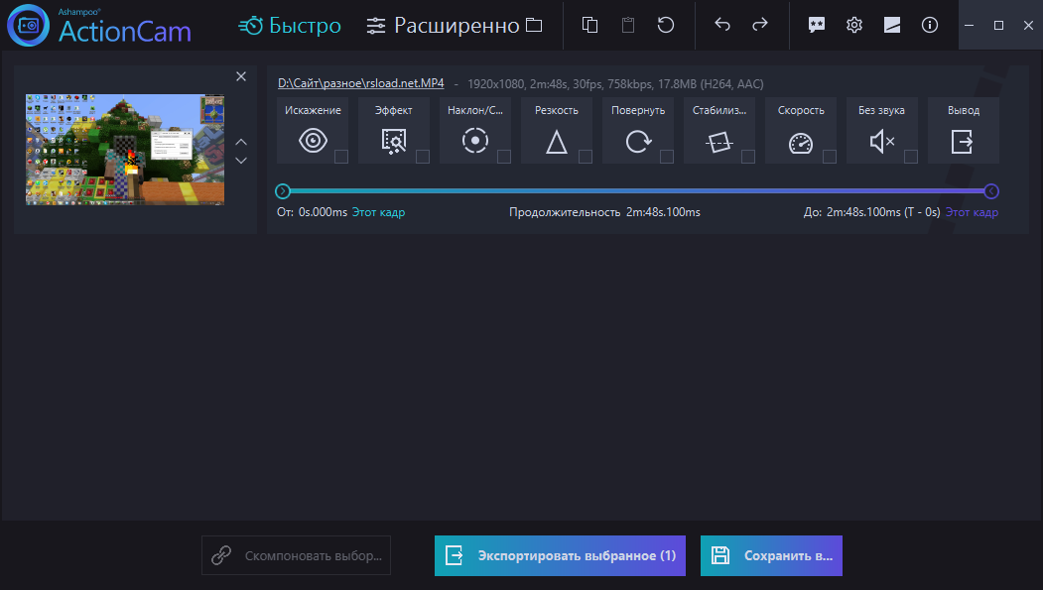Image resolution: width=1043 pixels, height=590 pixels.
Task: Open the Distortion (Искажение) tool
Action: (x=313, y=131)
